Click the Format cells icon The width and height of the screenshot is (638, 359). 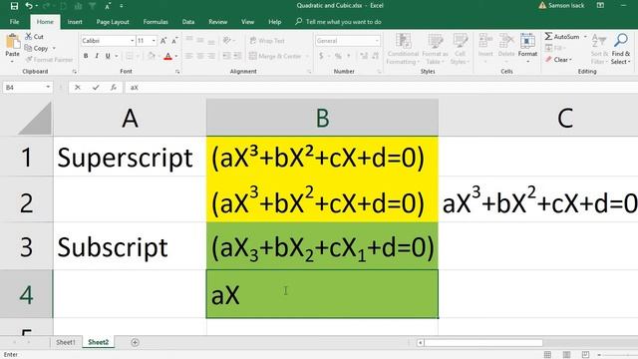(527, 41)
